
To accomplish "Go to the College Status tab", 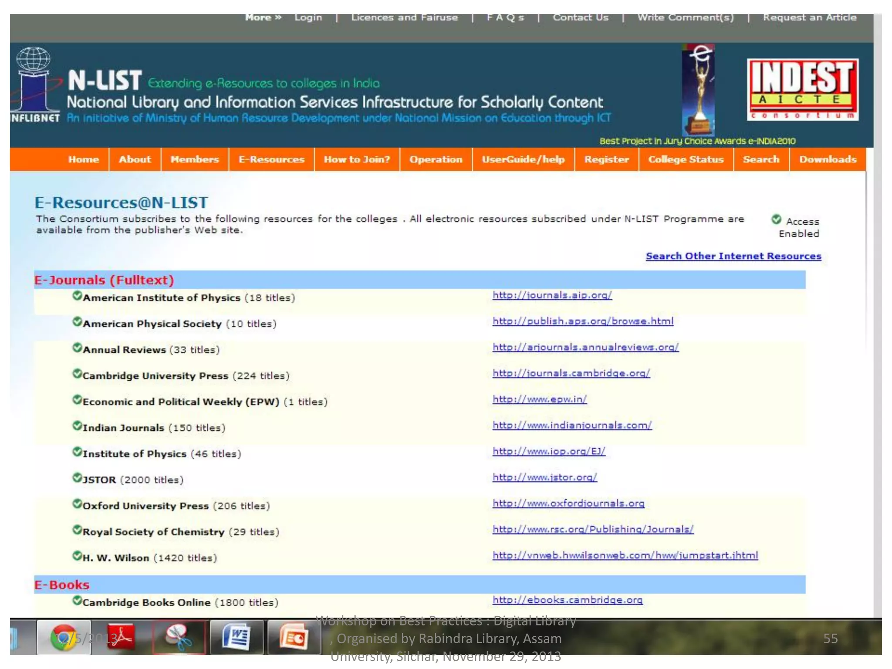I will (x=686, y=159).
